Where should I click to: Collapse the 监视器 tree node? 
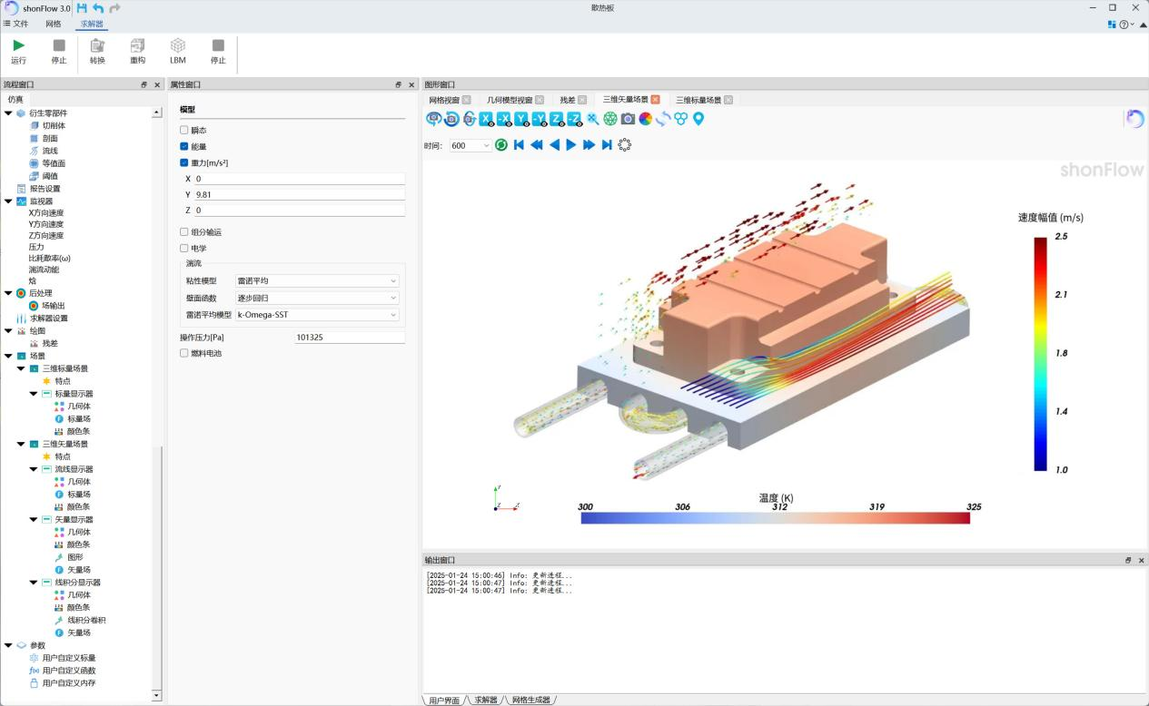pos(9,201)
